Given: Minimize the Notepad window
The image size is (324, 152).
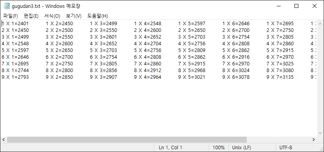Looking at the screenshot, I should [278, 6].
